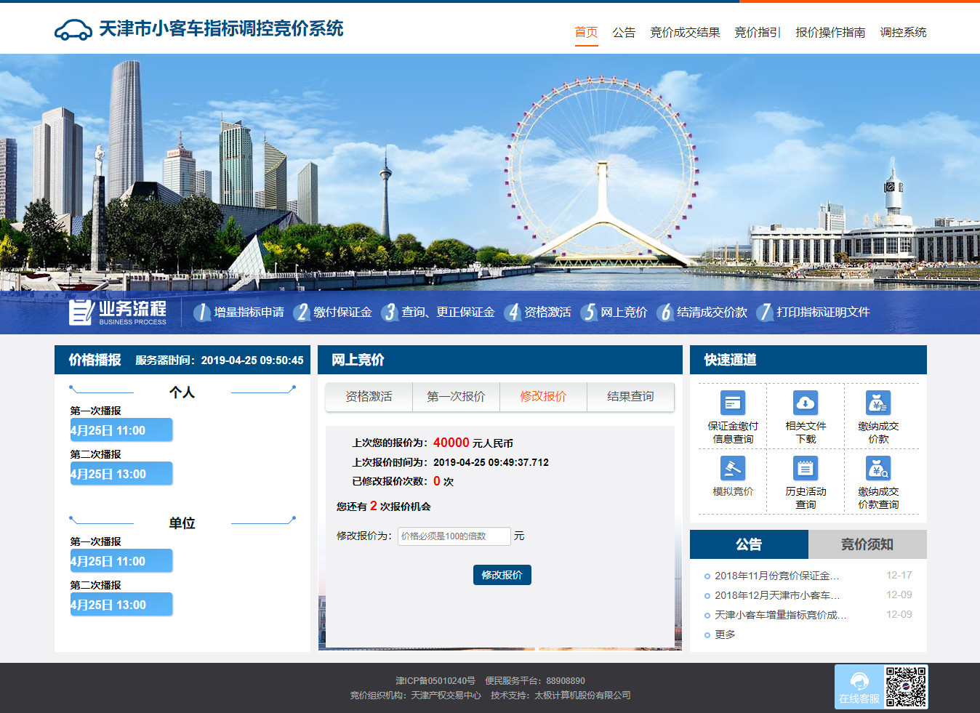Open 保证金缴付信息查询 quick access icon
The height and width of the screenshot is (713, 980).
point(733,403)
